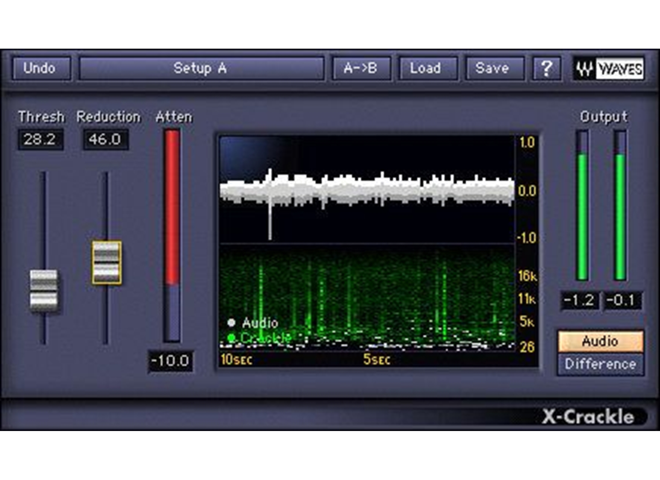Click the Atten readout -10.0
Image resolution: width=660 pixels, height=480 pixels.
(170, 361)
